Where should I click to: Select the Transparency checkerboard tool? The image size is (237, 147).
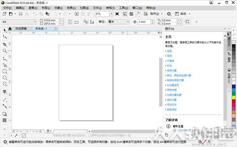pos(4,120)
